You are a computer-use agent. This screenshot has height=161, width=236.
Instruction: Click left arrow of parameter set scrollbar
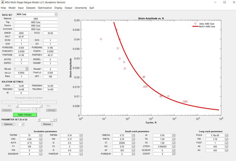[39, 119]
